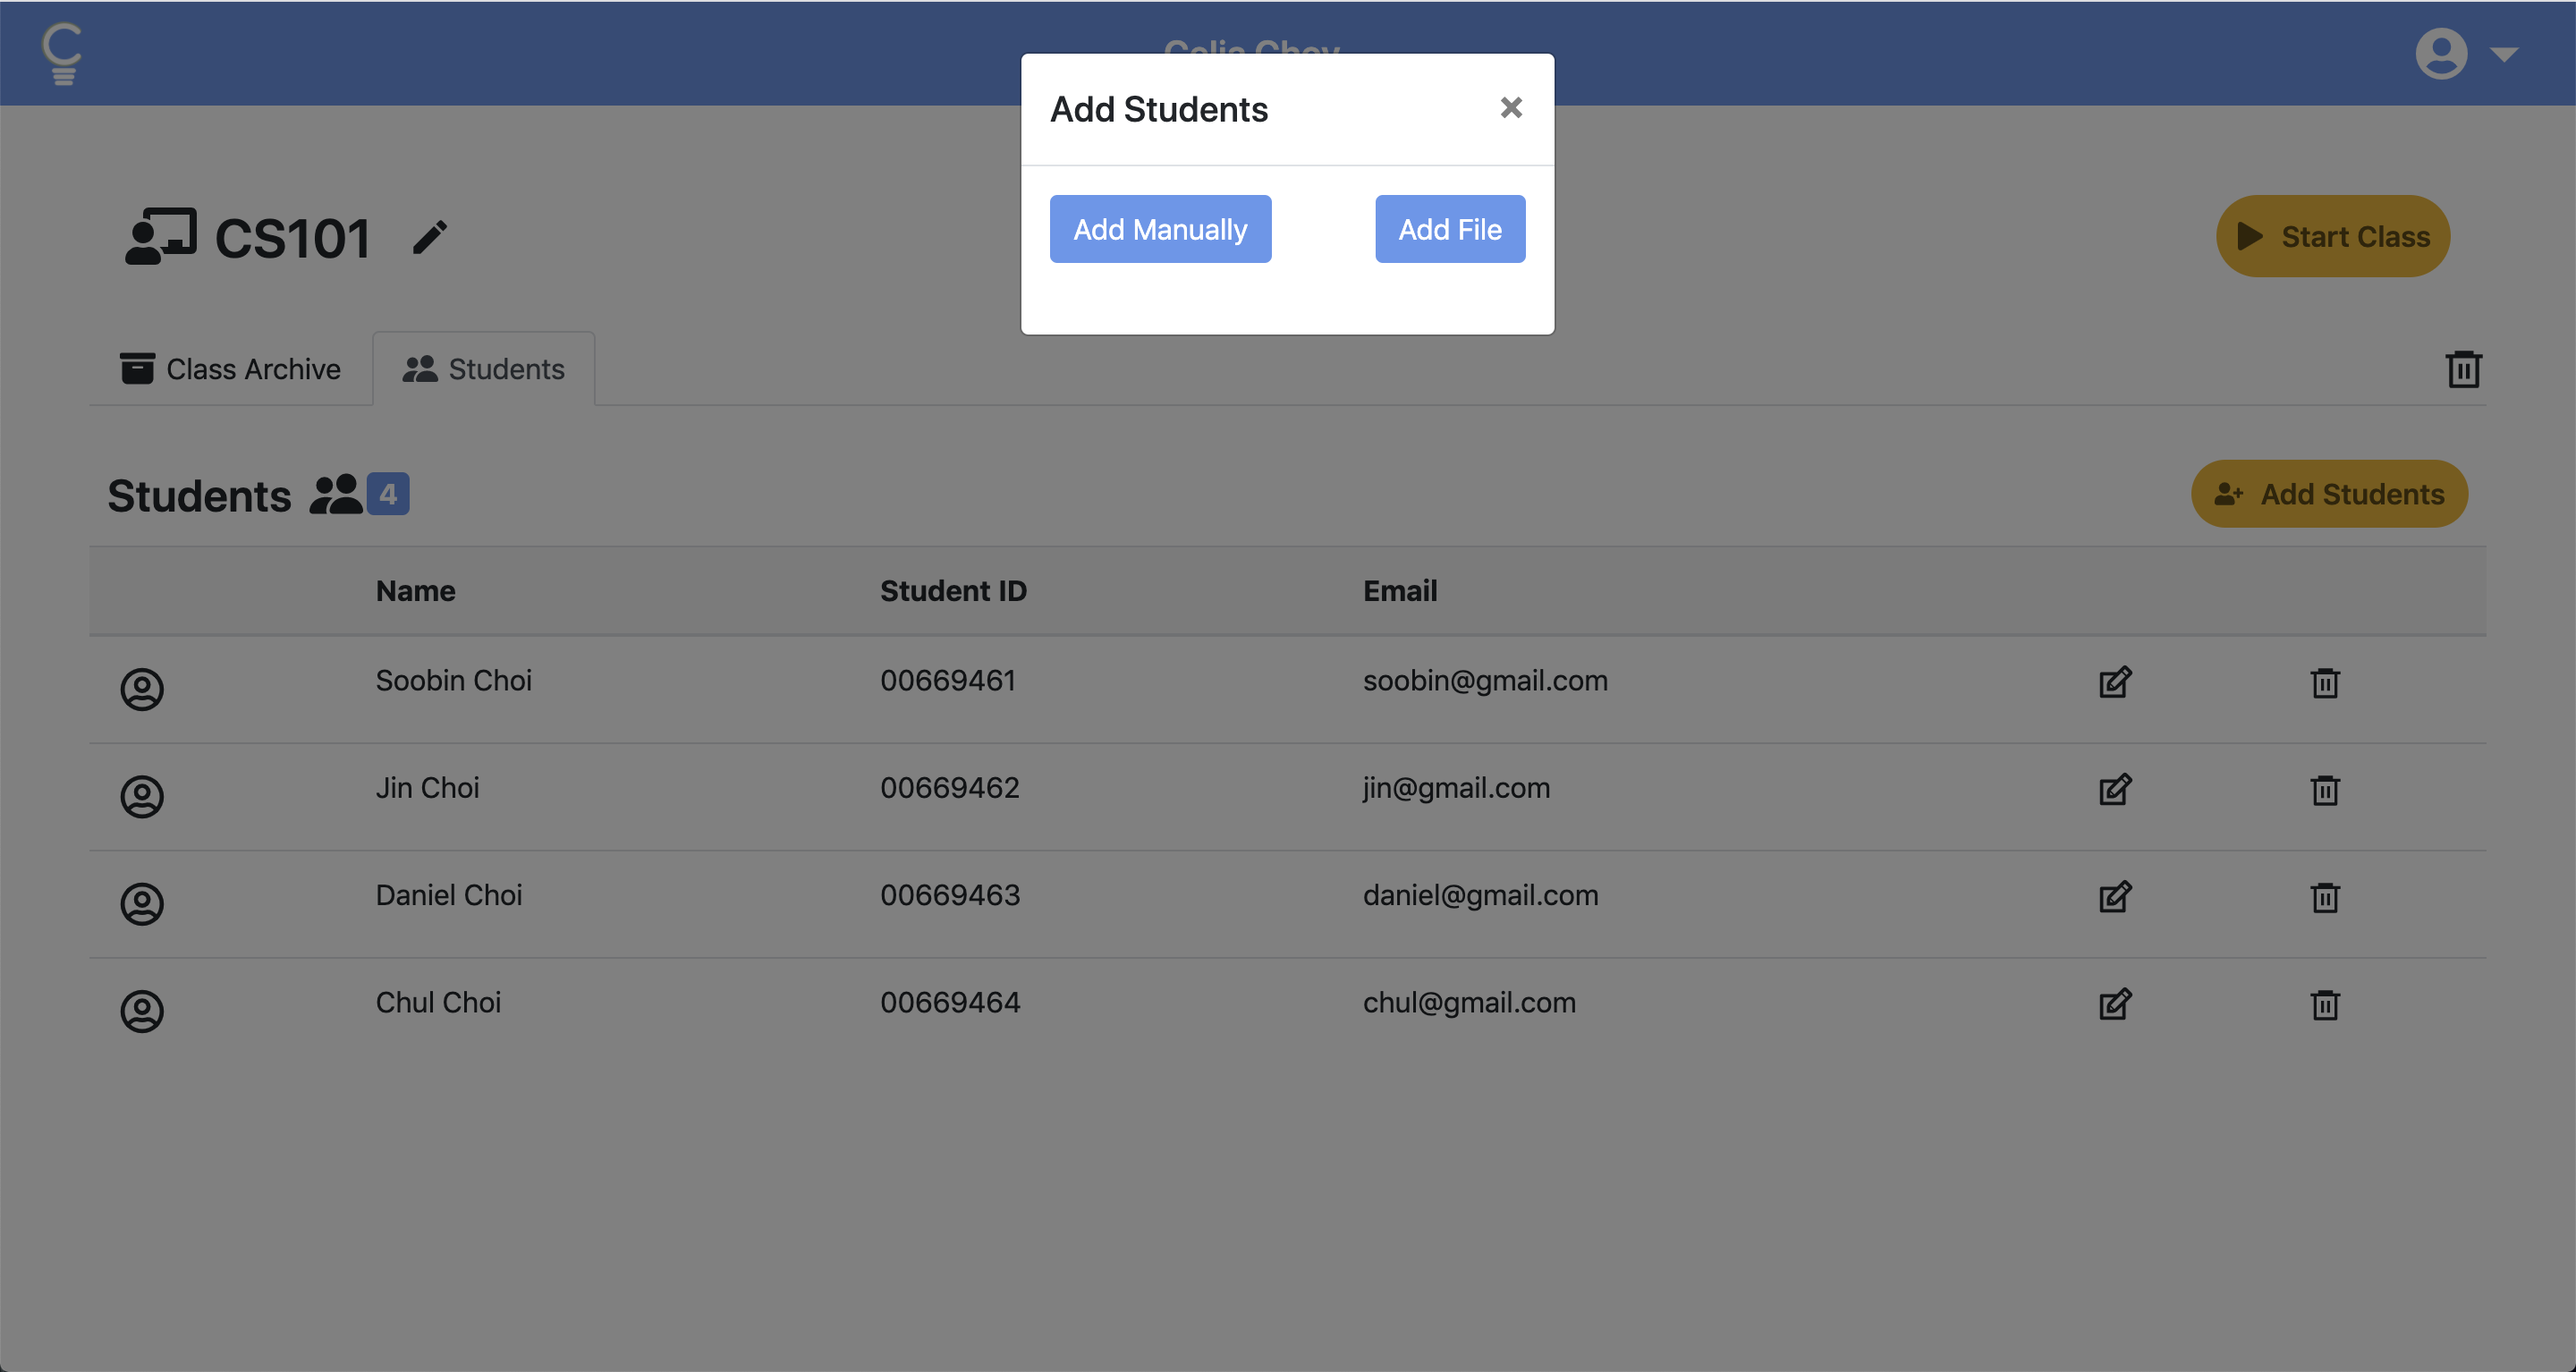Delete Jin Choi from the class

[x=2325, y=790]
